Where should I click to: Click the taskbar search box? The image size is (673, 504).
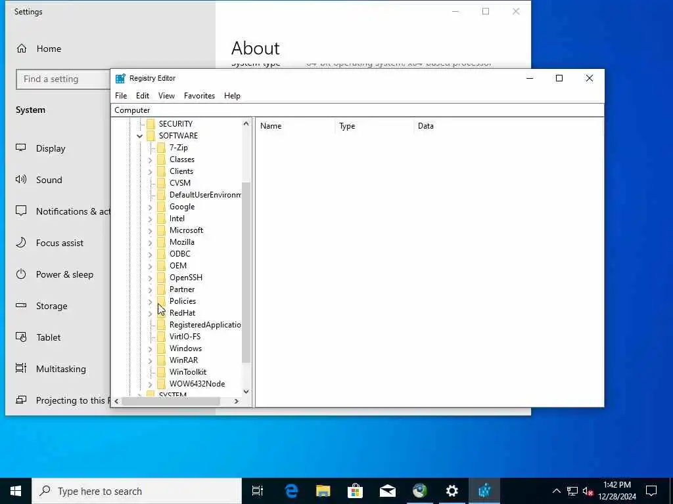pyautogui.click(x=137, y=491)
